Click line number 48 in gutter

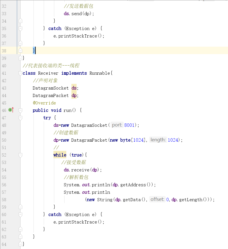click(x=4, y=125)
